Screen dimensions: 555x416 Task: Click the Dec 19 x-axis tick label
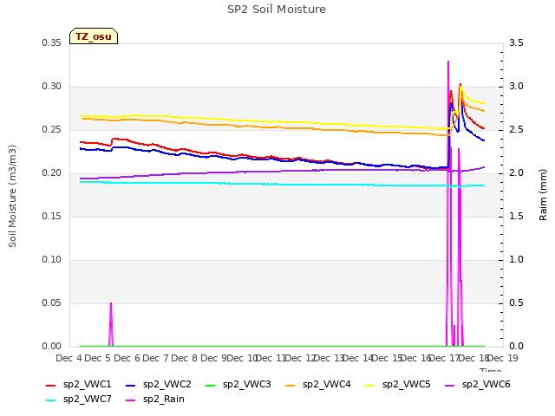point(503,358)
